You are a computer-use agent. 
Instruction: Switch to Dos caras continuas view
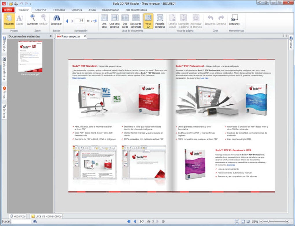coord(136,21)
